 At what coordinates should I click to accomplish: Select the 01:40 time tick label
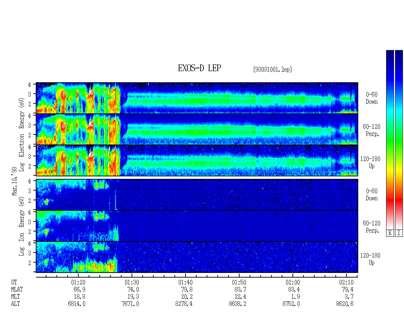point(186,282)
